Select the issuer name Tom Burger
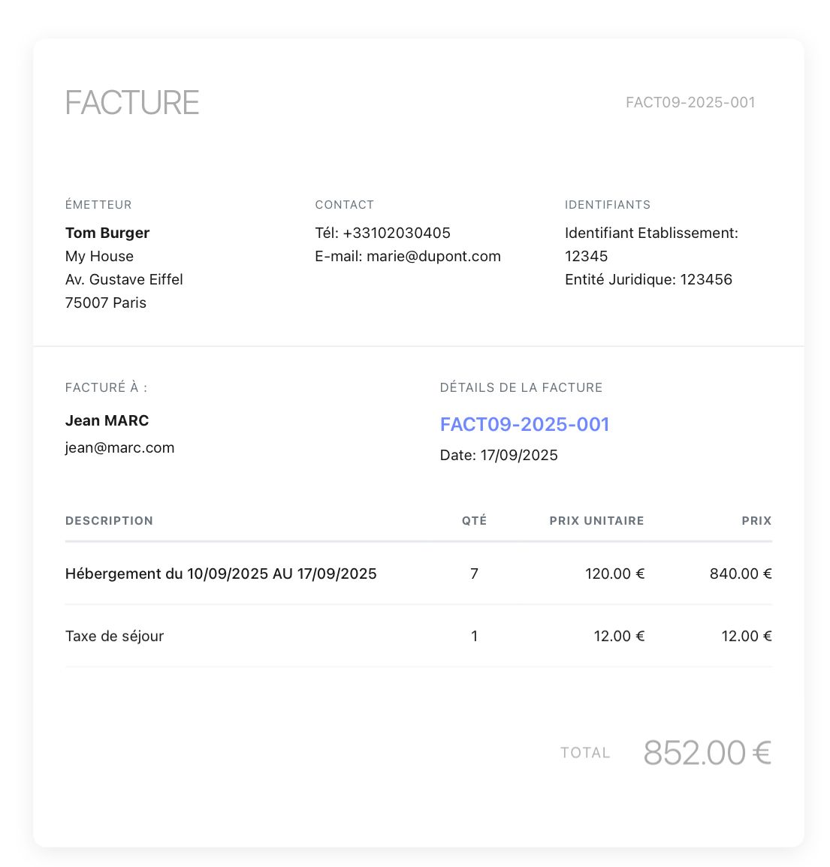 (x=107, y=233)
